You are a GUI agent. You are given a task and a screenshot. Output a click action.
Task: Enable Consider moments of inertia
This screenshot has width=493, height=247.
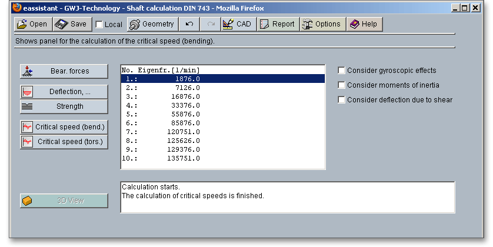click(341, 85)
